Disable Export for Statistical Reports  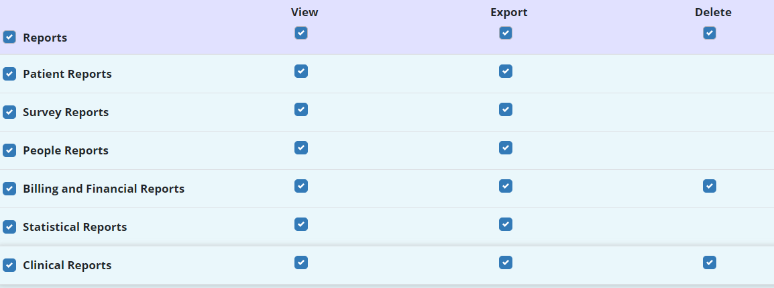[x=506, y=224]
